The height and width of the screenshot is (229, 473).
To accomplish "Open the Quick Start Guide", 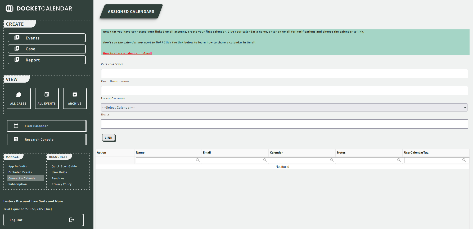I will [x=64, y=167].
